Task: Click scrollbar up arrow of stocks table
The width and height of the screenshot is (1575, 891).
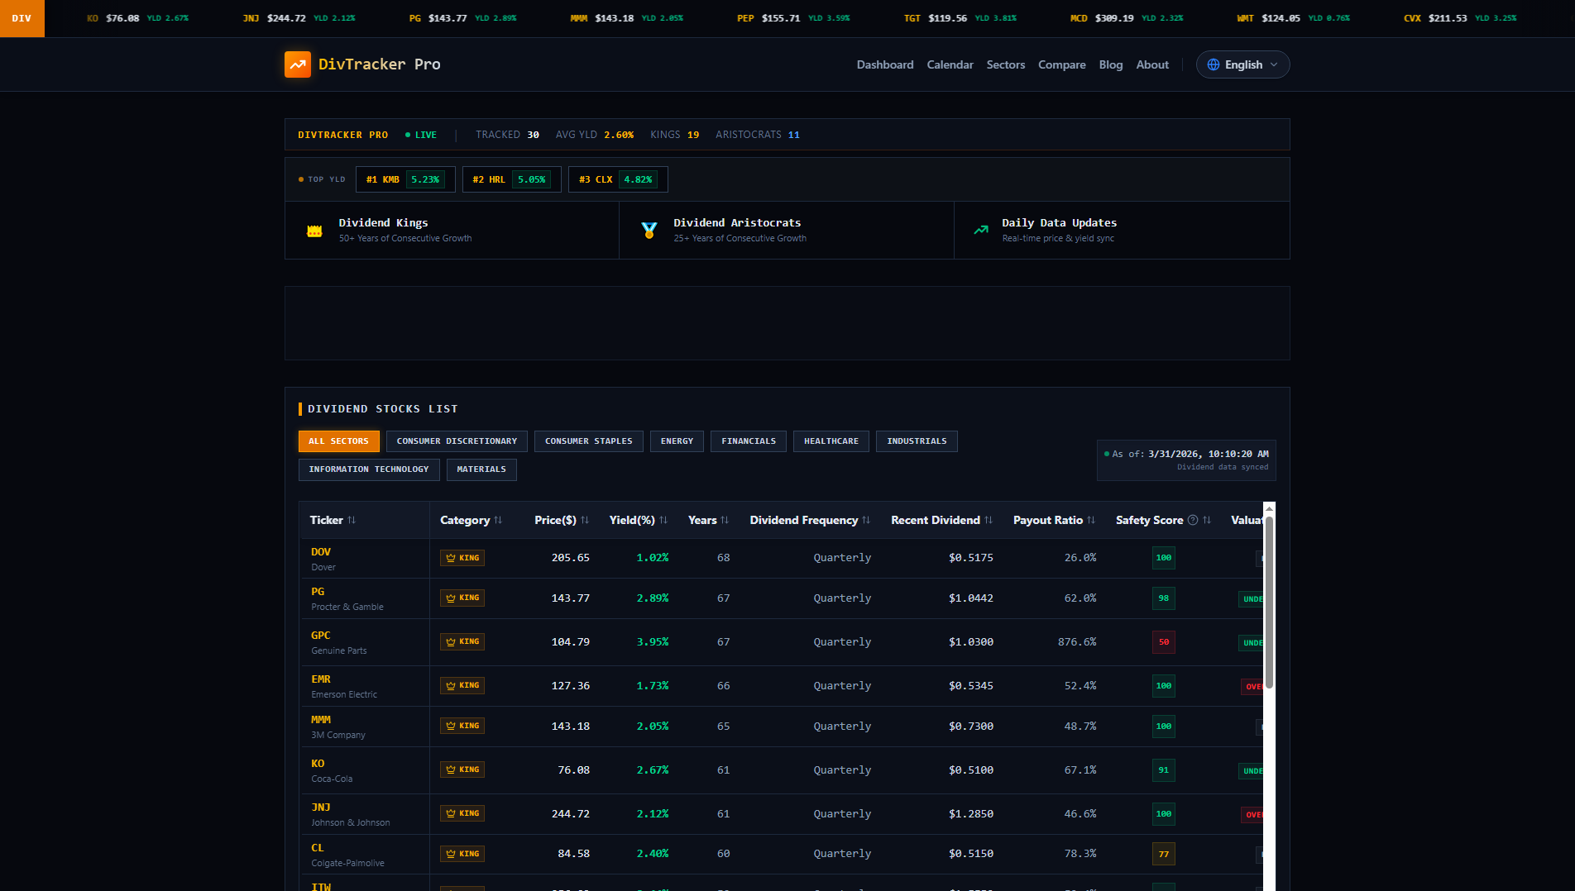Action: click(1269, 508)
